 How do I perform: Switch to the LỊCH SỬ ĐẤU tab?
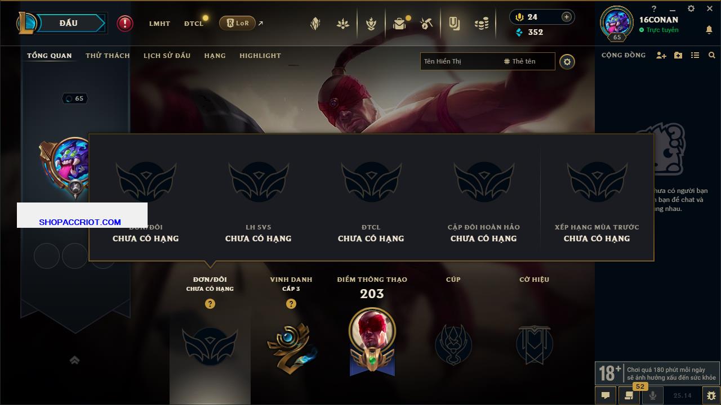(167, 56)
